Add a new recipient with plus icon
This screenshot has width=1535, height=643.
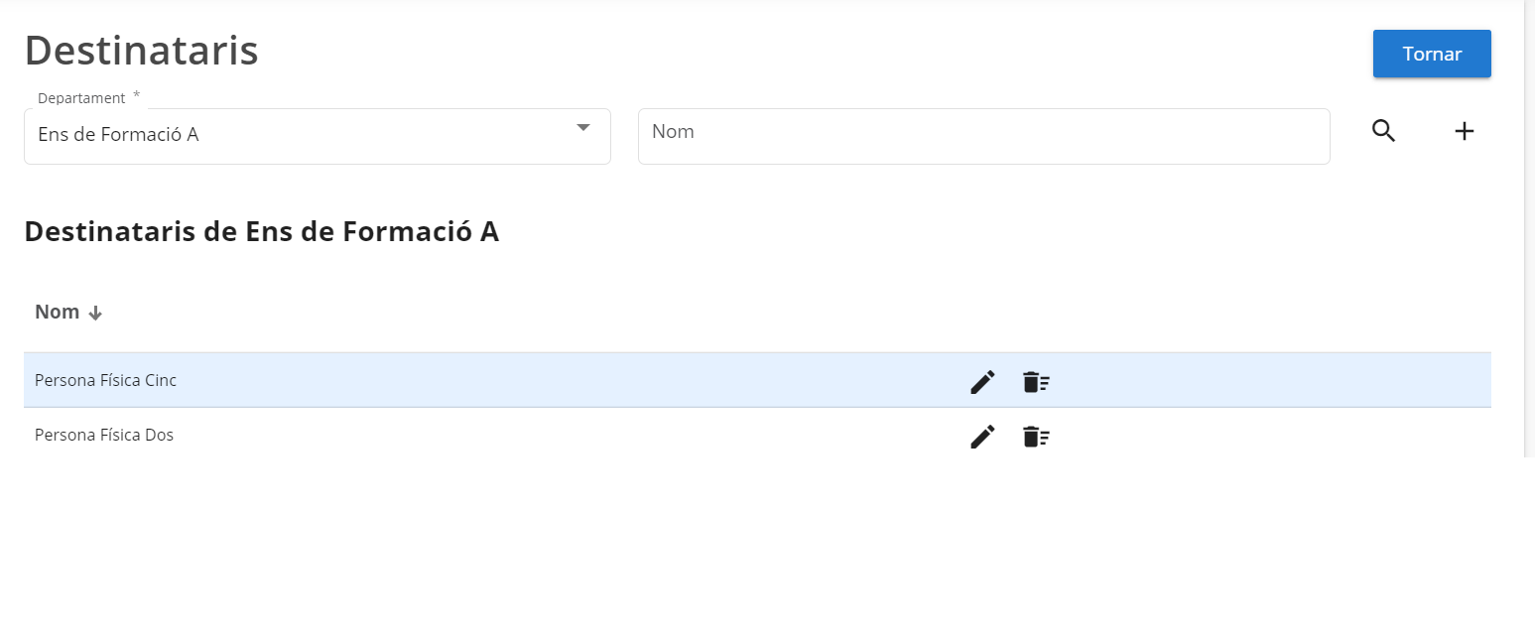point(1464,131)
